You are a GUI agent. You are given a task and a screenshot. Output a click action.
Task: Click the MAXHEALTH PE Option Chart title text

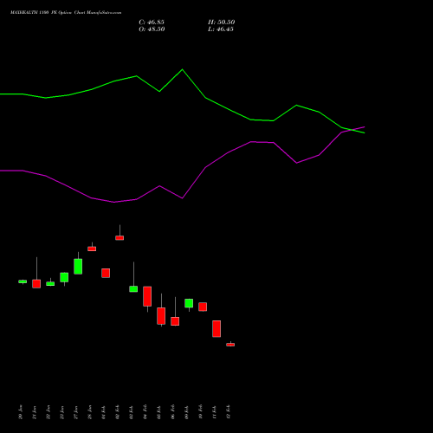point(66,13)
